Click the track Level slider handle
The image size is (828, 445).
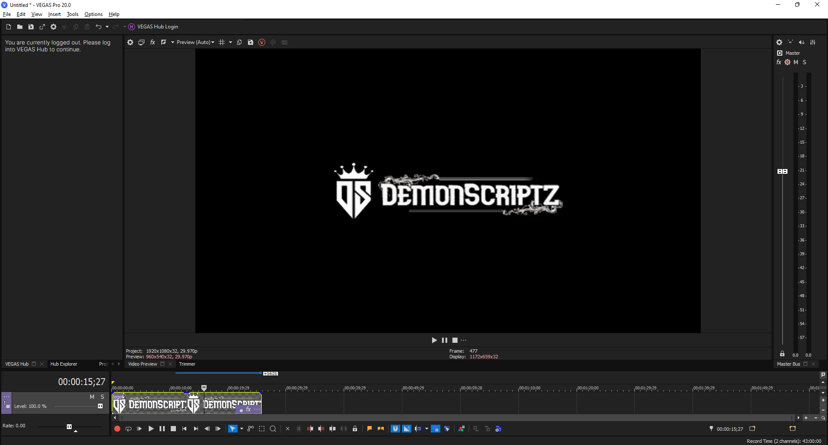(x=100, y=406)
